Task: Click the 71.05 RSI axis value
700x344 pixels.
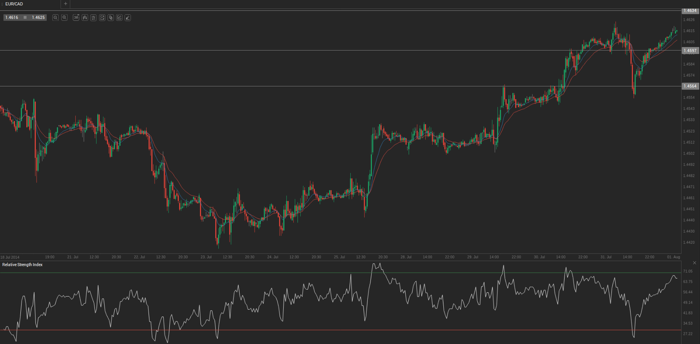Action: click(x=688, y=271)
